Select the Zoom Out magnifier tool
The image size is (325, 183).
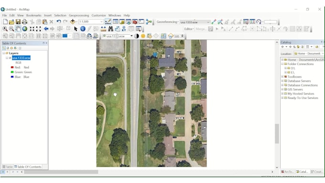(11, 29)
